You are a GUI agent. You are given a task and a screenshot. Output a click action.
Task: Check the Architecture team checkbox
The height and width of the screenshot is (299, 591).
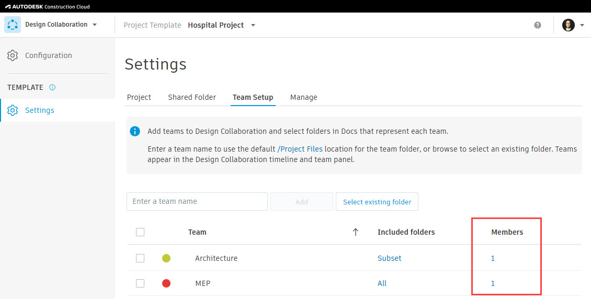(x=140, y=258)
